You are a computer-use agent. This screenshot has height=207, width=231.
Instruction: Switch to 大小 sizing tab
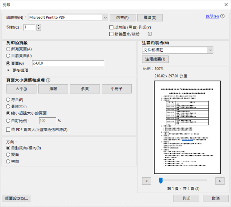tap(21, 89)
